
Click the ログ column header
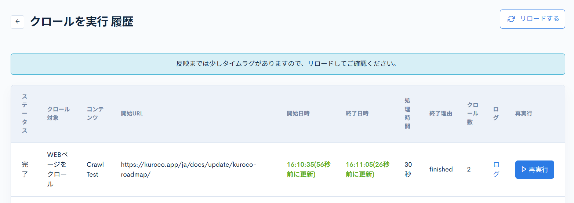(496, 114)
